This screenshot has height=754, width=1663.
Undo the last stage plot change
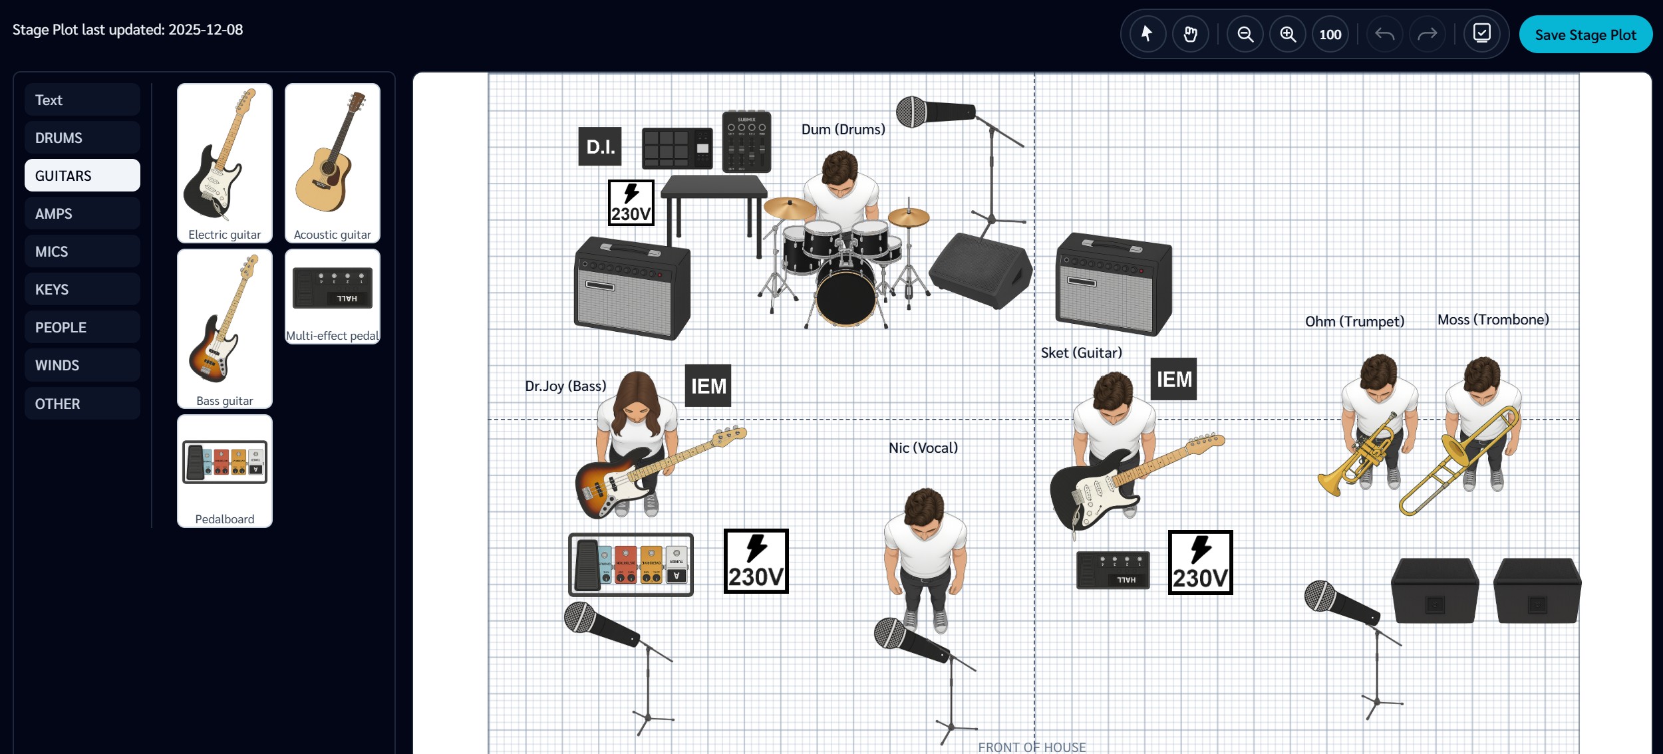1384,34
